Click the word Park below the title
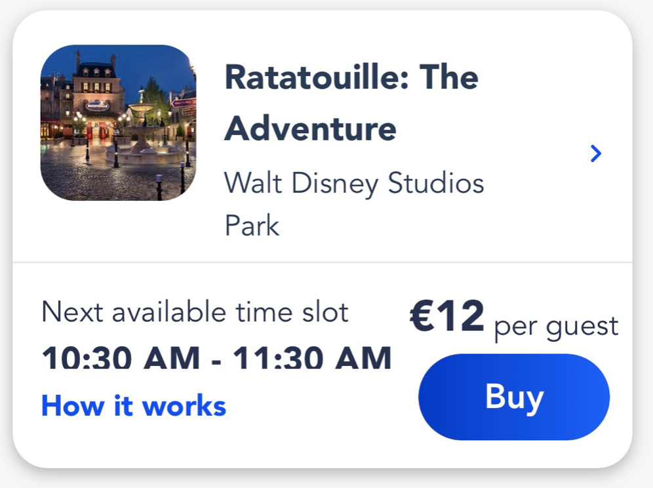The width and height of the screenshot is (653, 488). [x=252, y=226]
